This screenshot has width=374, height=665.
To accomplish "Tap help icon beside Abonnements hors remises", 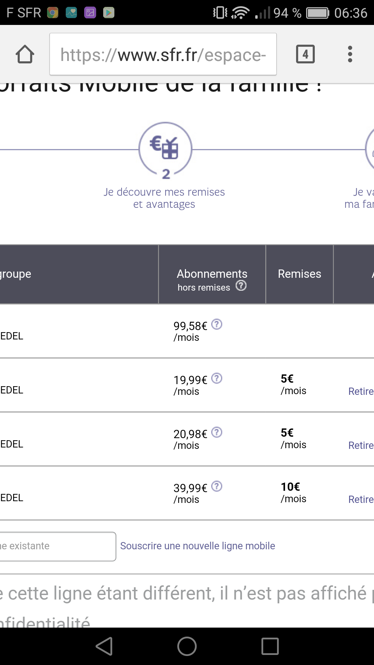I will [x=241, y=286].
